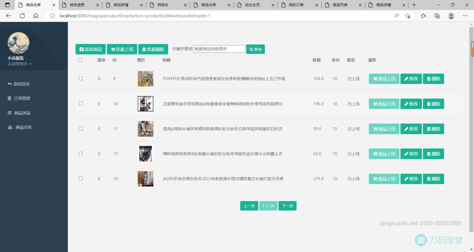View site information icon in address bar

click(x=52, y=16)
